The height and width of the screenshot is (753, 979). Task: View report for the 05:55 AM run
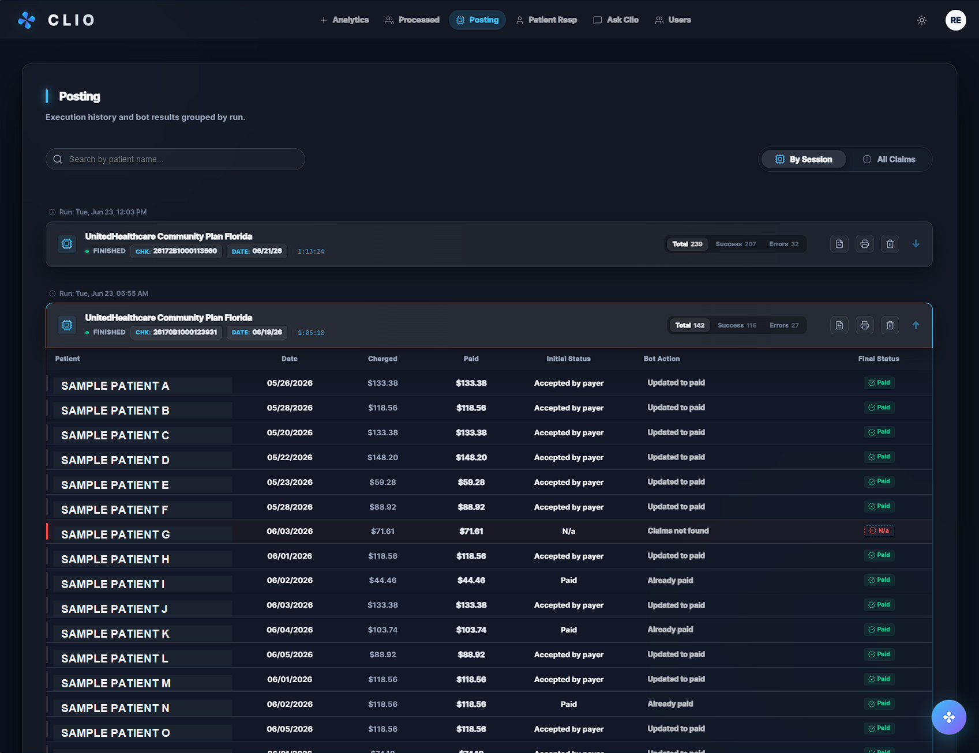(839, 325)
